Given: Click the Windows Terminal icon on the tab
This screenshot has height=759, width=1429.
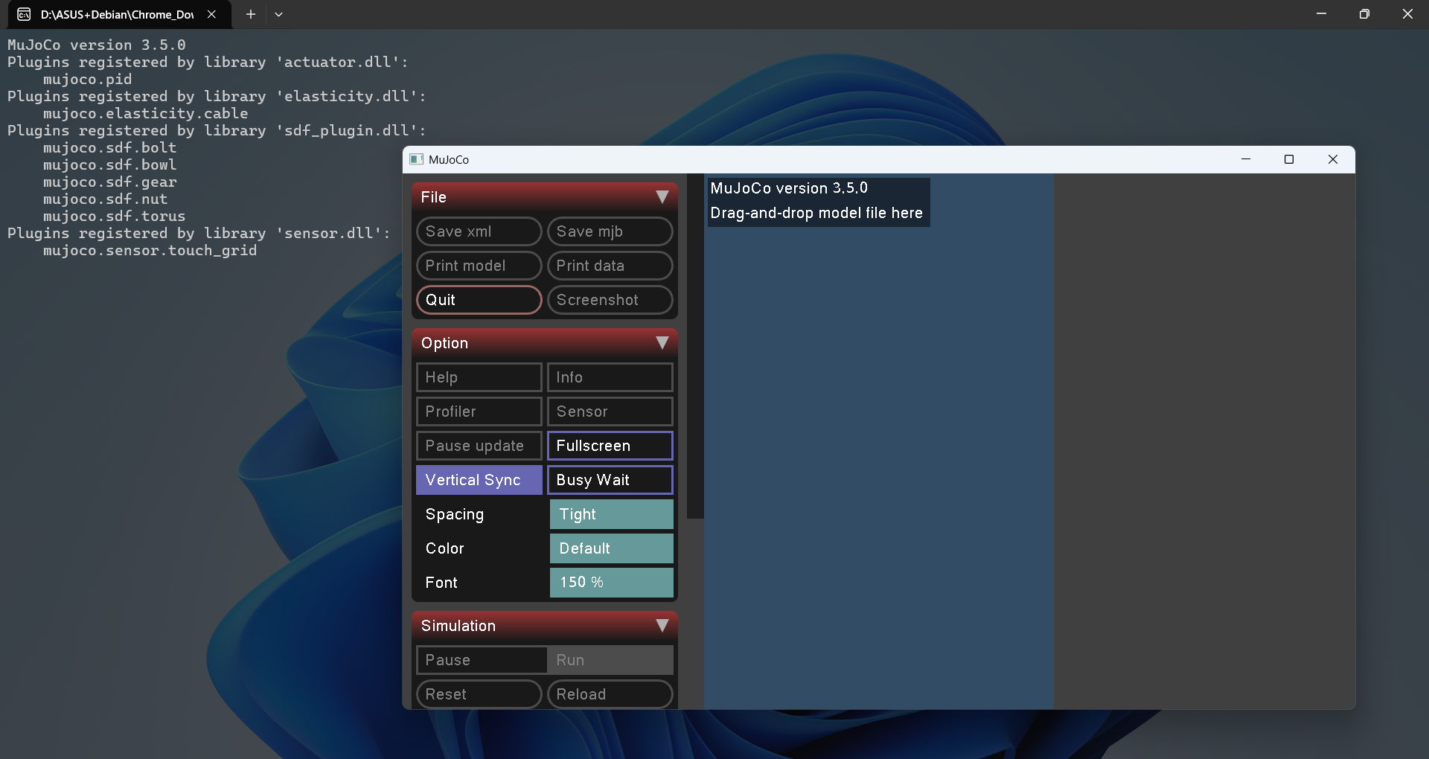Looking at the screenshot, I should 22,14.
